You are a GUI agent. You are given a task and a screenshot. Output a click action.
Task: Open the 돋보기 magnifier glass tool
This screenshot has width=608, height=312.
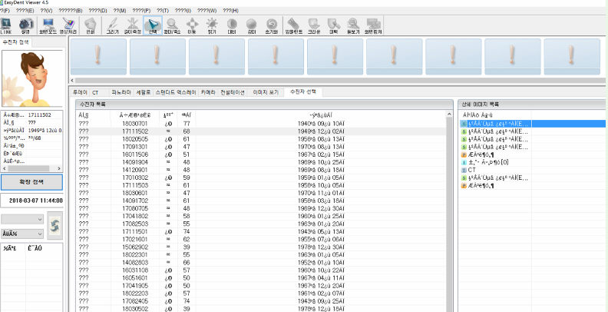353,26
